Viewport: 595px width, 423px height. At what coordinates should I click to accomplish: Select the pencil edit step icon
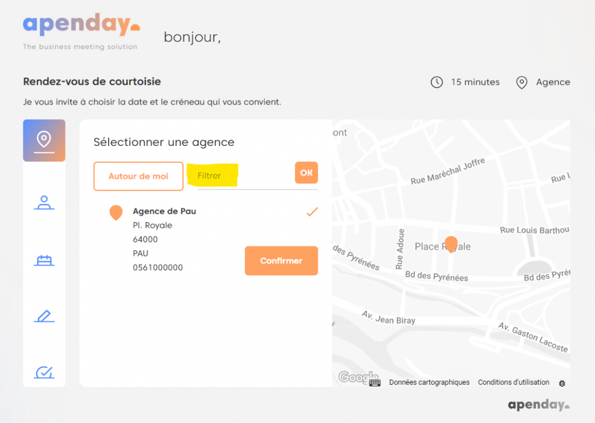click(44, 316)
